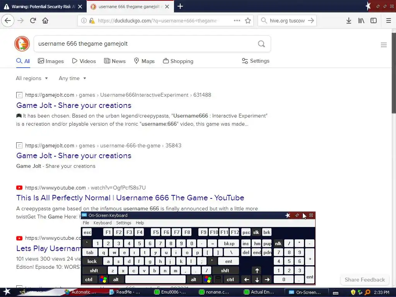Expand the Any time filter dropdown
The image size is (396, 297).
(72, 78)
